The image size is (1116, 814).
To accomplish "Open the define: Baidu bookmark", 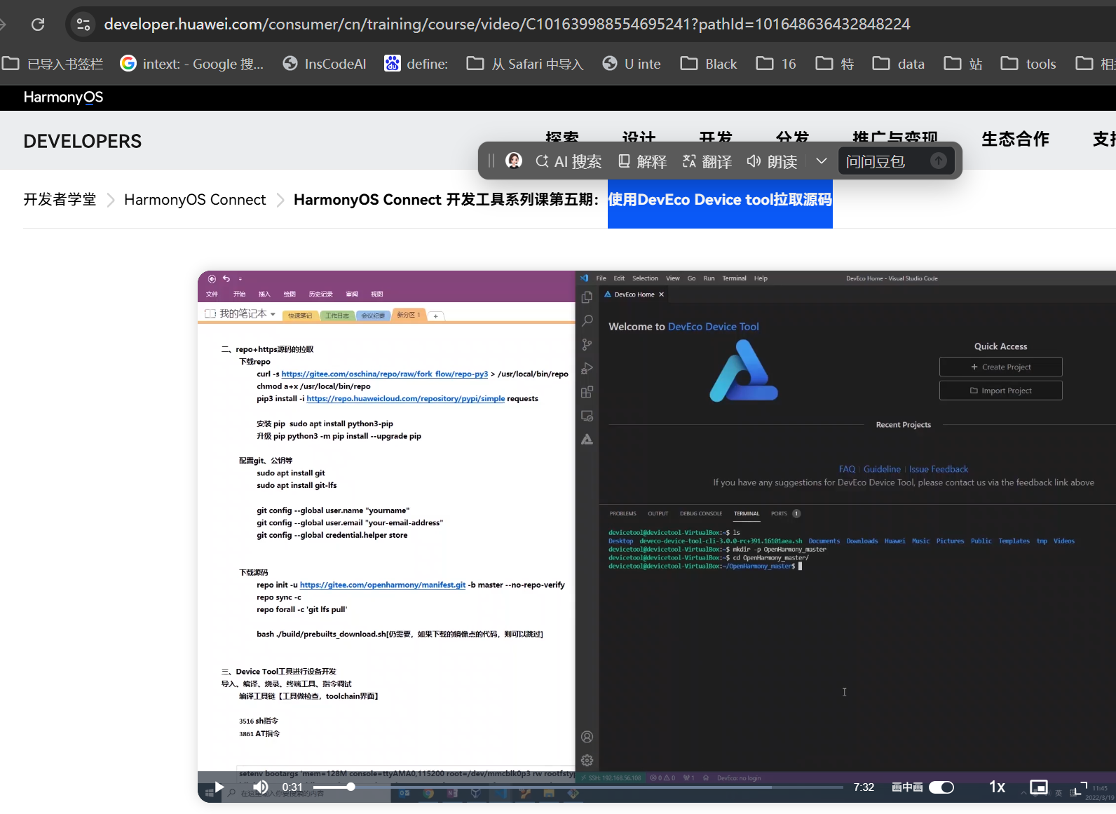I will pos(416,64).
